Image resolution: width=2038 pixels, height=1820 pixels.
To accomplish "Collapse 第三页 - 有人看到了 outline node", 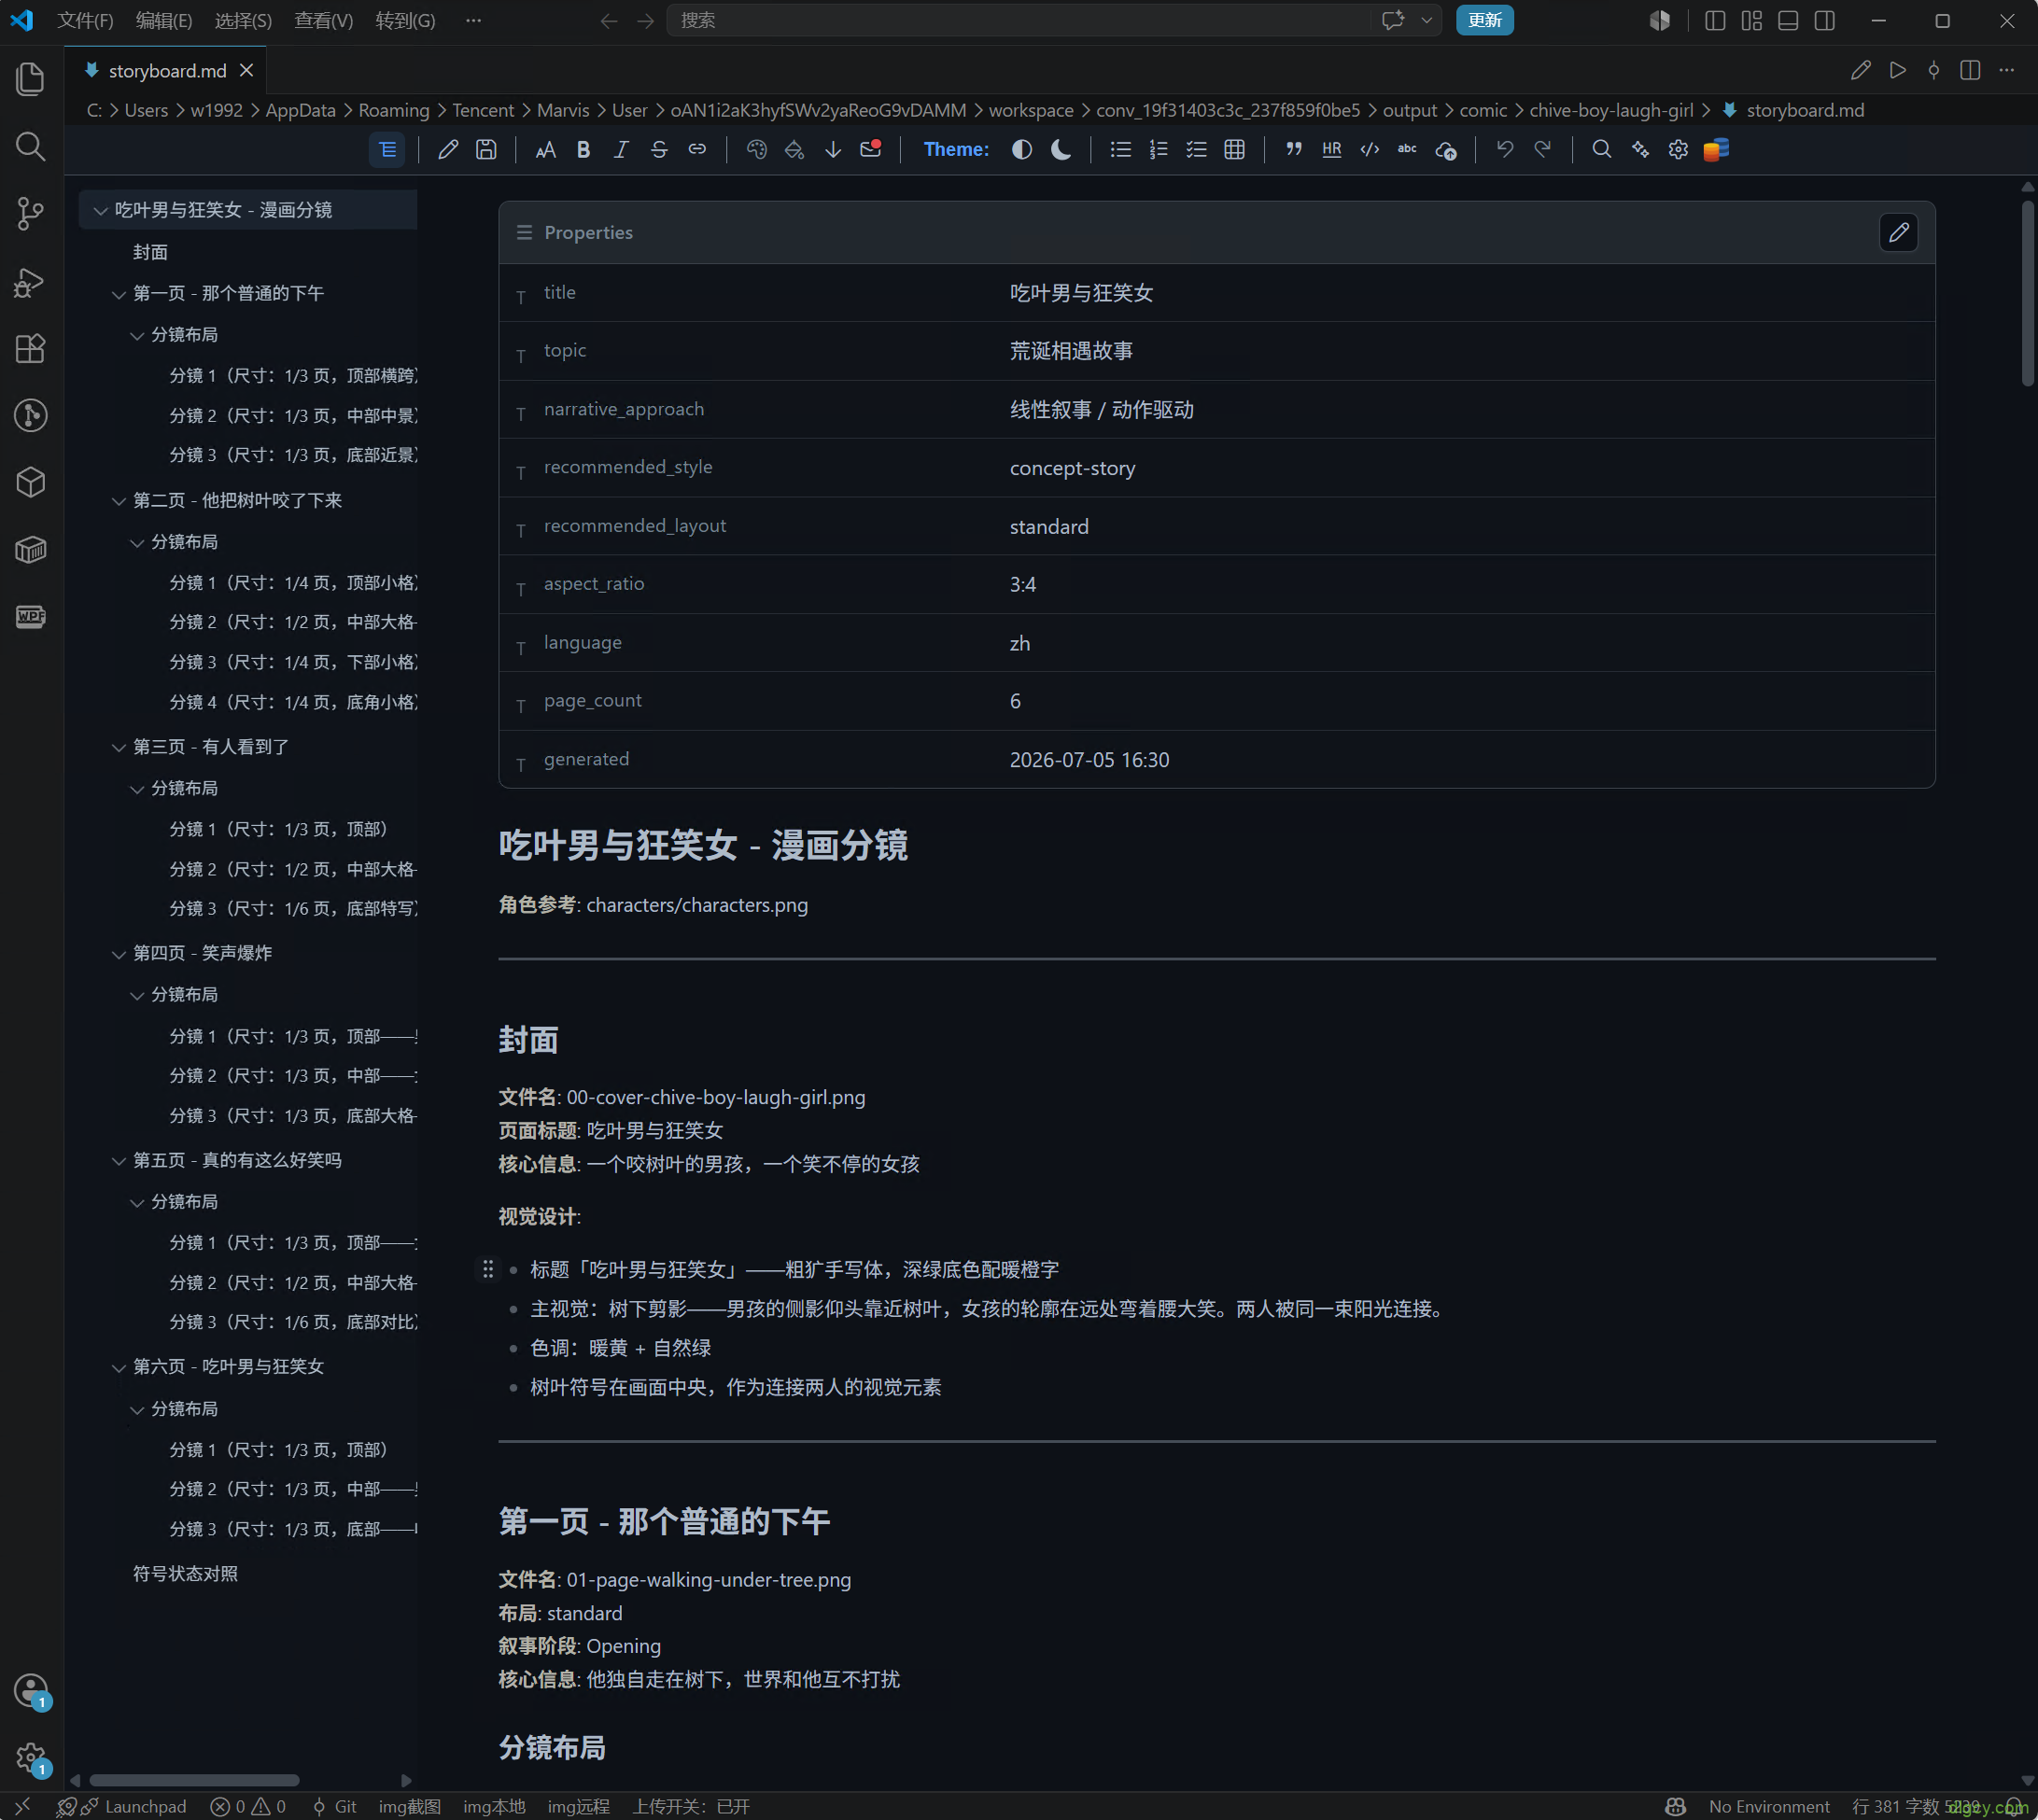I will point(119,748).
